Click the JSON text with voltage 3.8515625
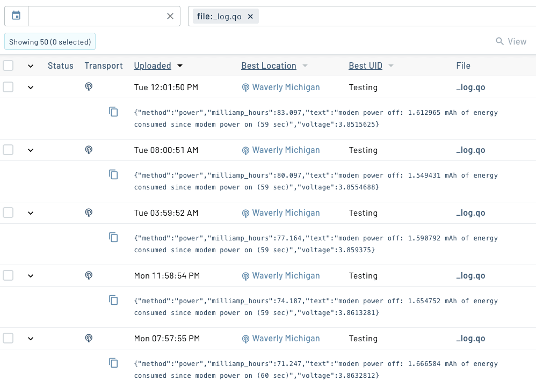The image size is (536, 388). (316, 119)
